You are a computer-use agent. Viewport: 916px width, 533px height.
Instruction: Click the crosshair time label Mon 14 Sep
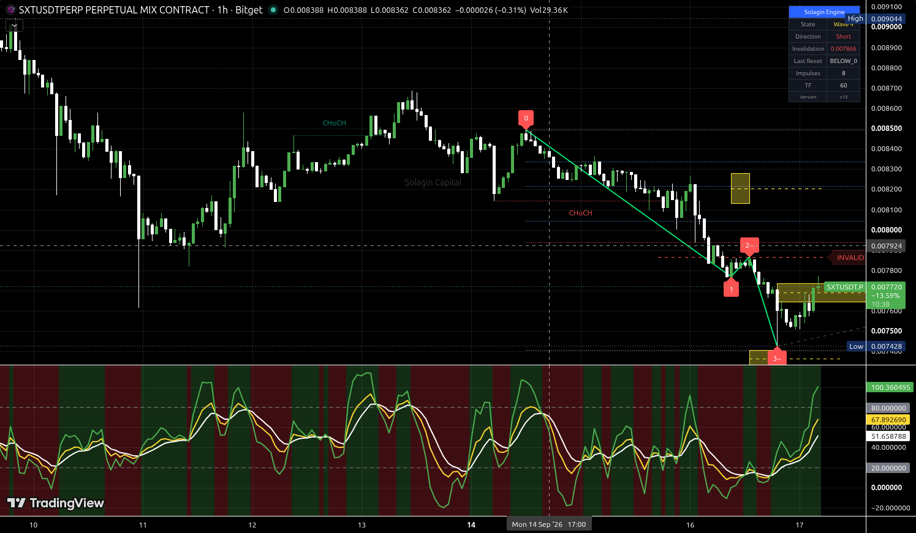(x=548, y=524)
